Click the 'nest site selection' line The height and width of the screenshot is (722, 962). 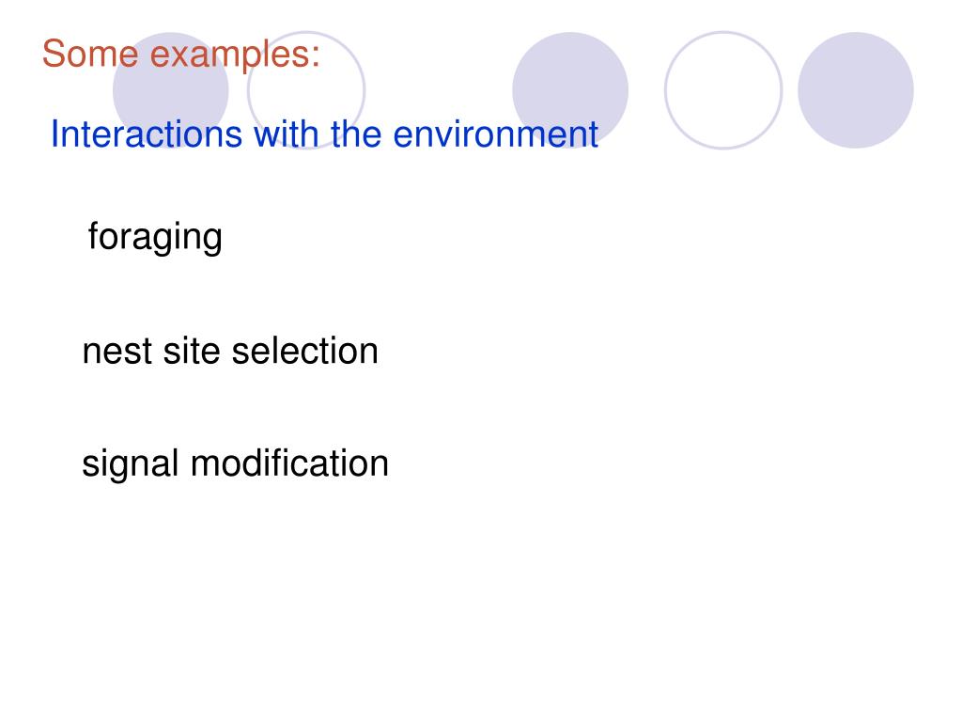[230, 352]
